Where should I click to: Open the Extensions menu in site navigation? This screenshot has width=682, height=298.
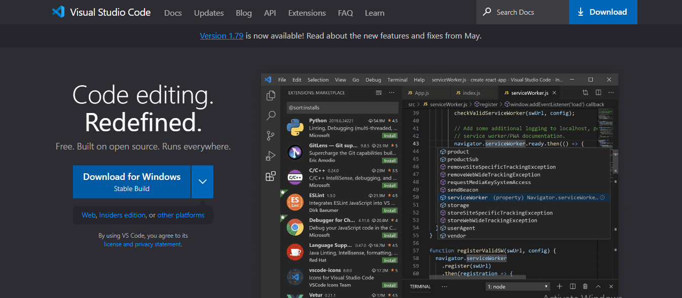(307, 13)
